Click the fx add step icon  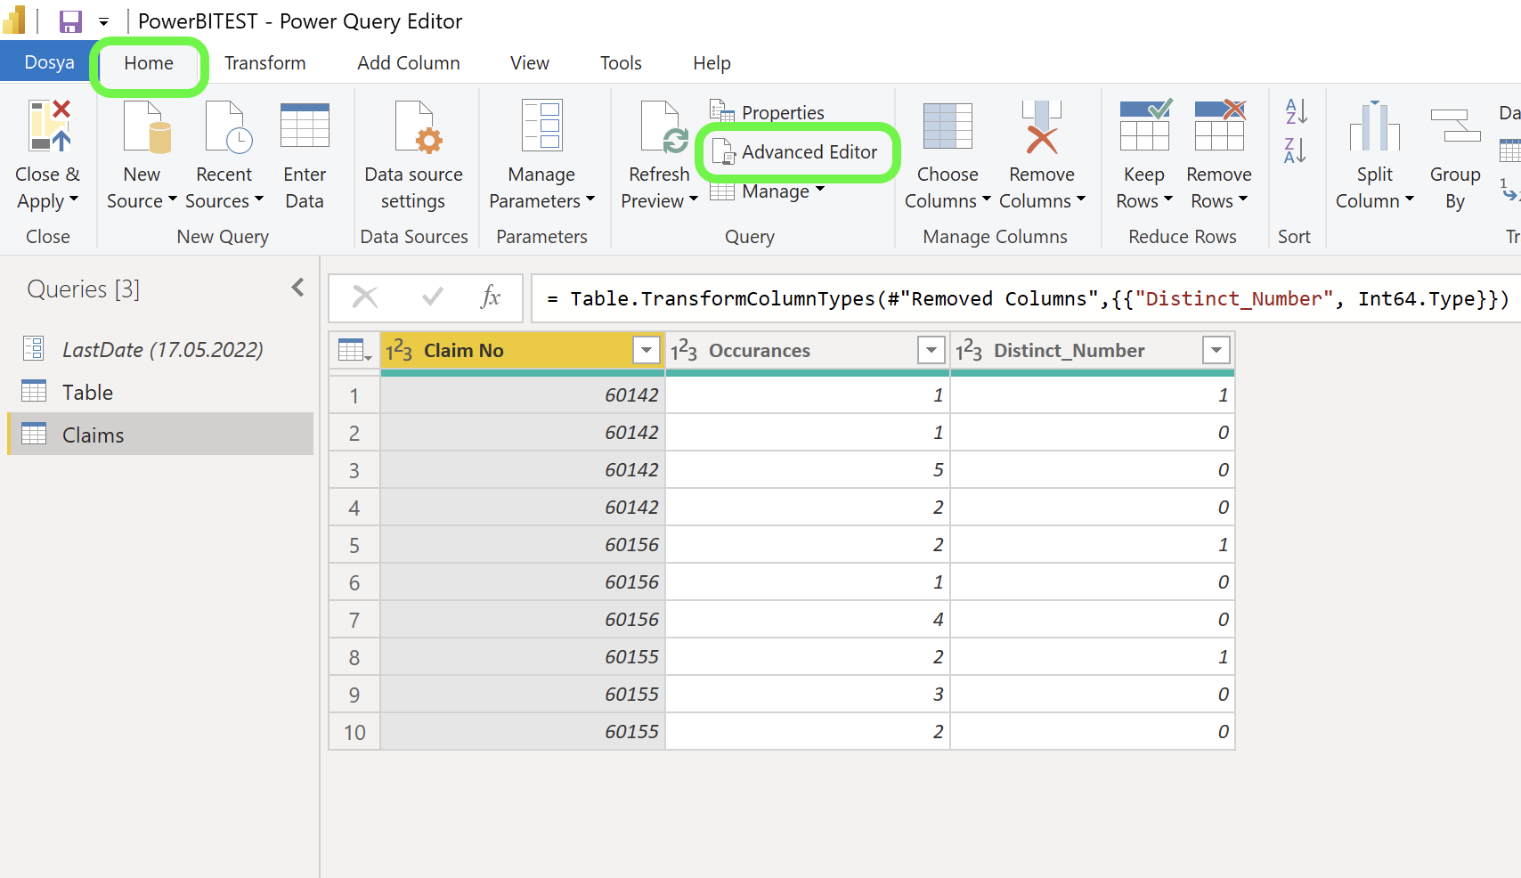coord(491,297)
